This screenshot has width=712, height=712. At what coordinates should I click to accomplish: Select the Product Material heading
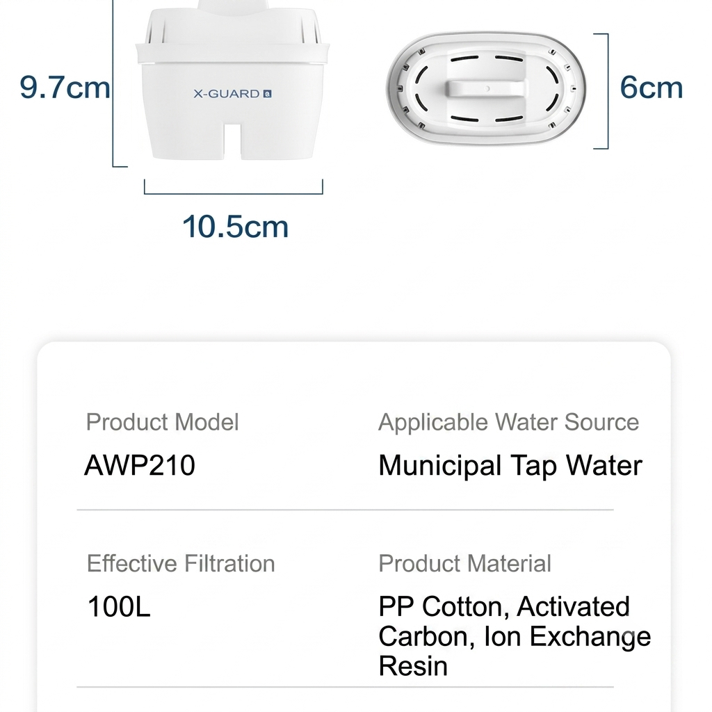(x=464, y=563)
